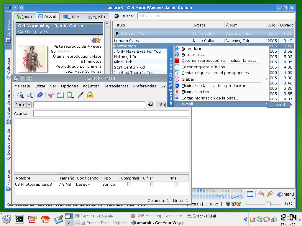Click the Buscar filter input field

click(216, 16)
